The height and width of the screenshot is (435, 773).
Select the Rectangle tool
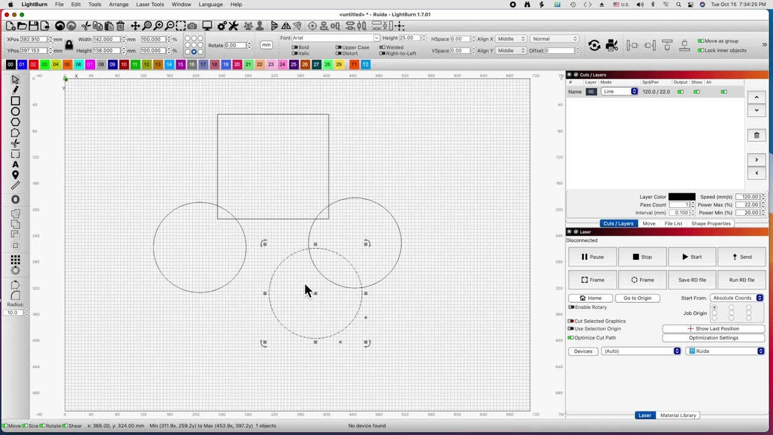15,101
